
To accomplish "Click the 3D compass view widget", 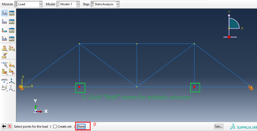I will [x=233, y=25].
